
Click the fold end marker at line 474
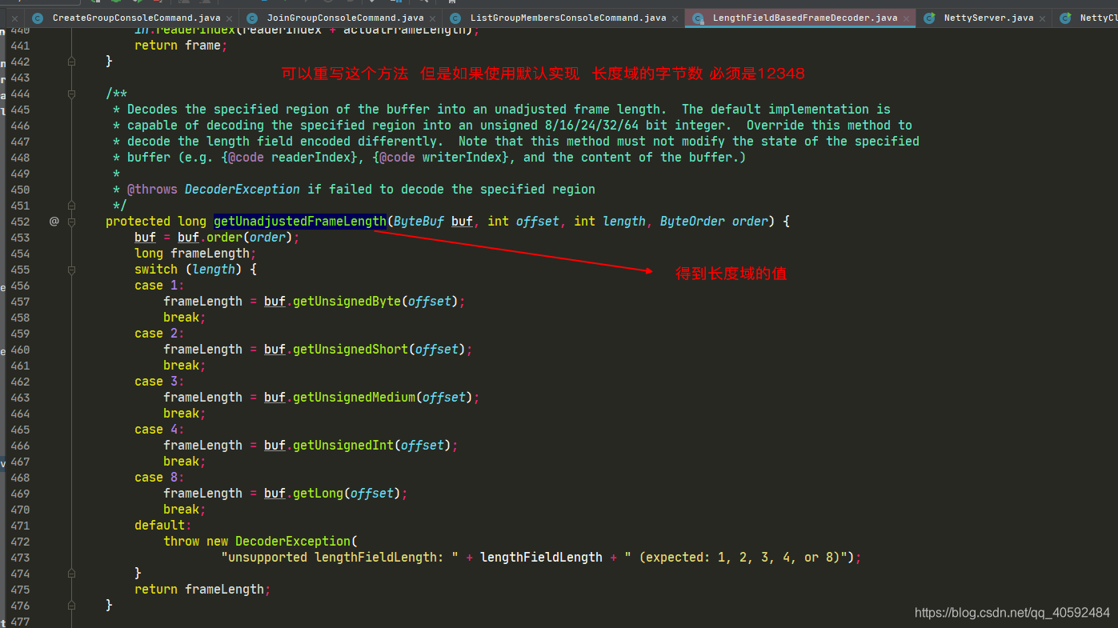click(71, 574)
